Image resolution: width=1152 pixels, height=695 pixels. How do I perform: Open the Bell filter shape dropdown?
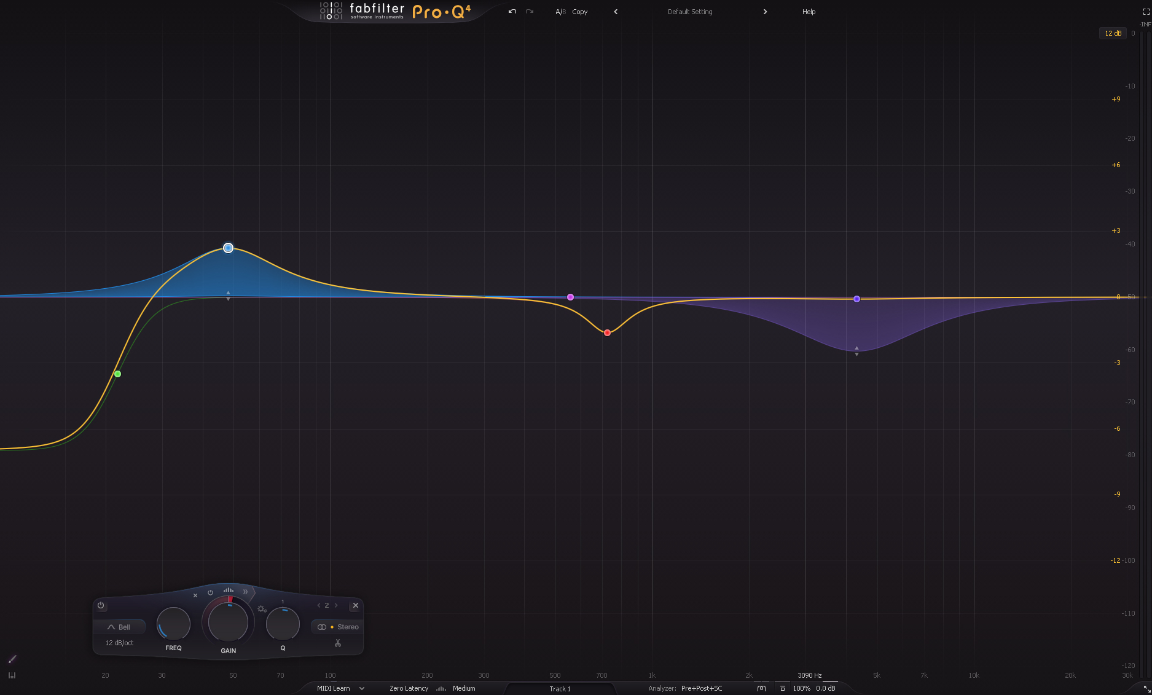[x=119, y=627]
